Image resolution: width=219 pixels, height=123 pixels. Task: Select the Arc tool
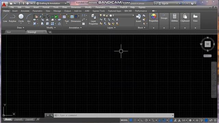pyautogui.click(x=29, y=18)
